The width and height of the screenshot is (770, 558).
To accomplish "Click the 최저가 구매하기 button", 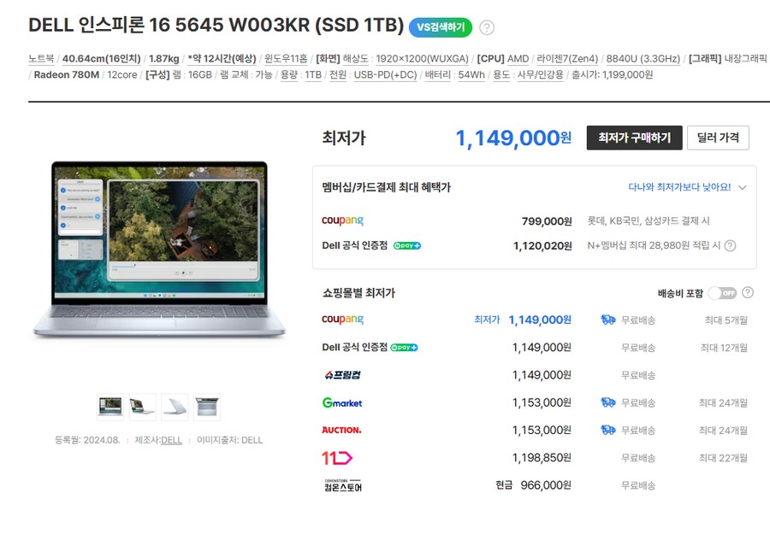I will coord(635,138).
